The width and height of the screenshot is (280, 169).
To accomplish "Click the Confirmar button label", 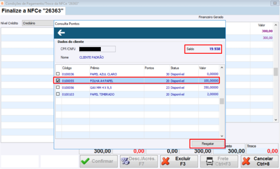I will point(102,161).
